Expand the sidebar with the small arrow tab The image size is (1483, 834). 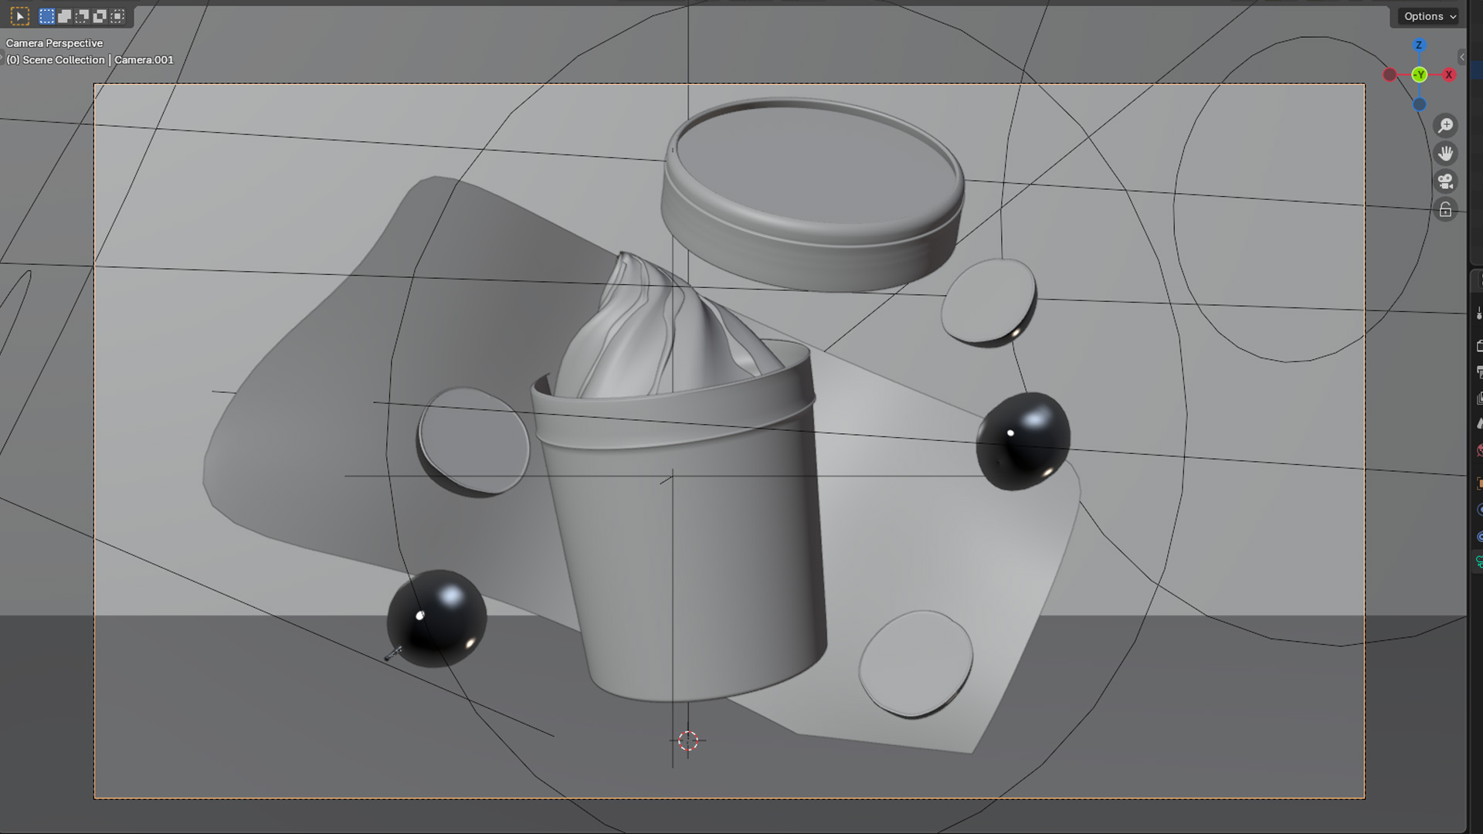point(1461,57)
